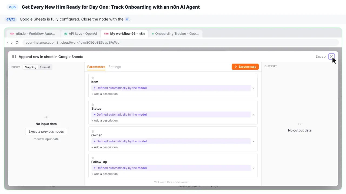Switch input view to Mapping
The height and width of the screenshot is (194, 346).
31,67
